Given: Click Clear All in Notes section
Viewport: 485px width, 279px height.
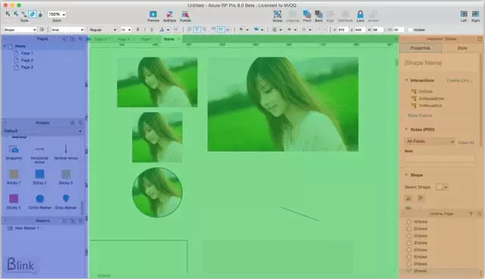Looking at the screenshot, I should pyautogui.click(x=466, y=143).
